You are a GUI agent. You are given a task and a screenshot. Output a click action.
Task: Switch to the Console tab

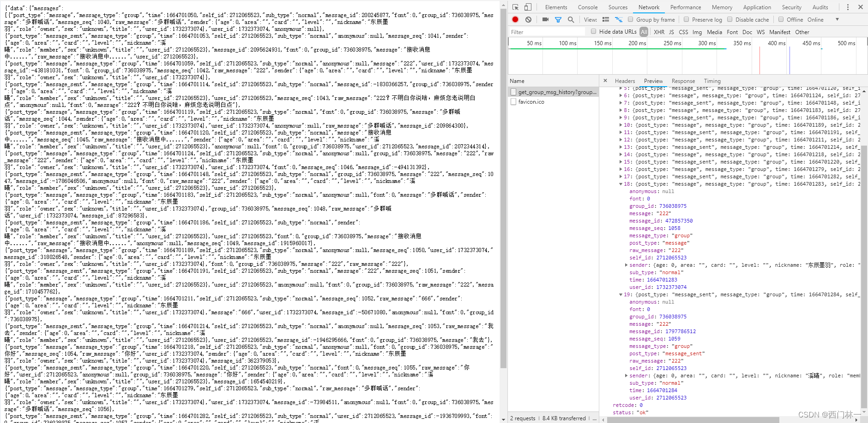[587, 7]
